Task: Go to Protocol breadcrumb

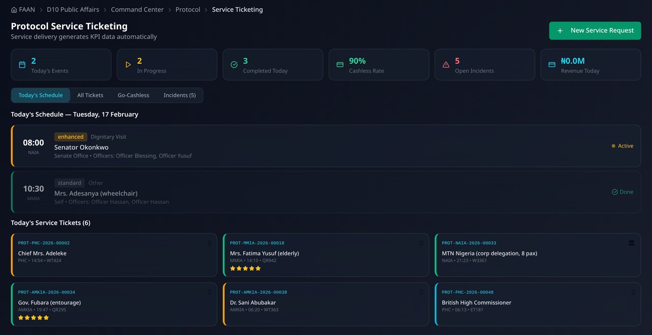Action: point(188,10)
